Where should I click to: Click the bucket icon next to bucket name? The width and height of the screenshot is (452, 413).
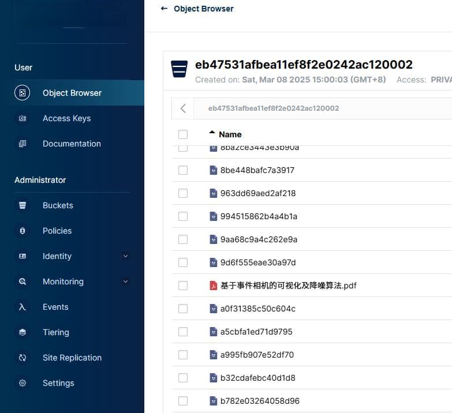point(179,69)
